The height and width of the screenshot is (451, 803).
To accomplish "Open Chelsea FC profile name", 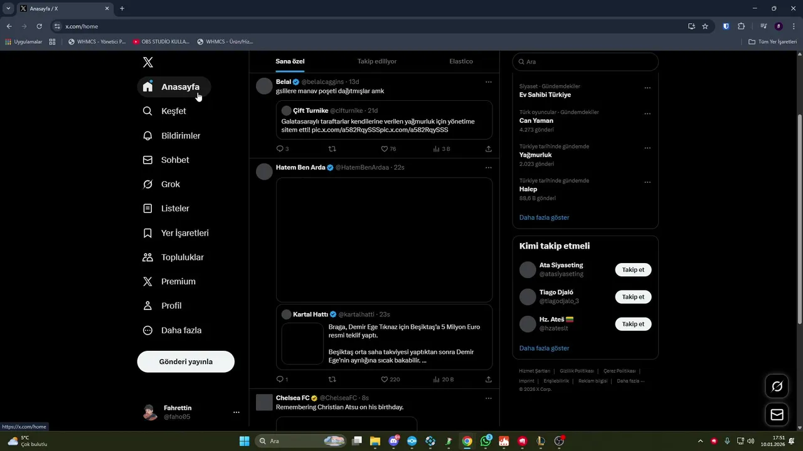I will [292, 398].
